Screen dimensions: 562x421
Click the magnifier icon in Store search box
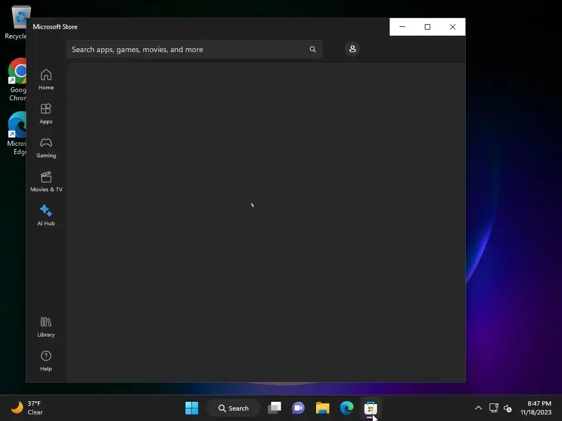(312, 49)
